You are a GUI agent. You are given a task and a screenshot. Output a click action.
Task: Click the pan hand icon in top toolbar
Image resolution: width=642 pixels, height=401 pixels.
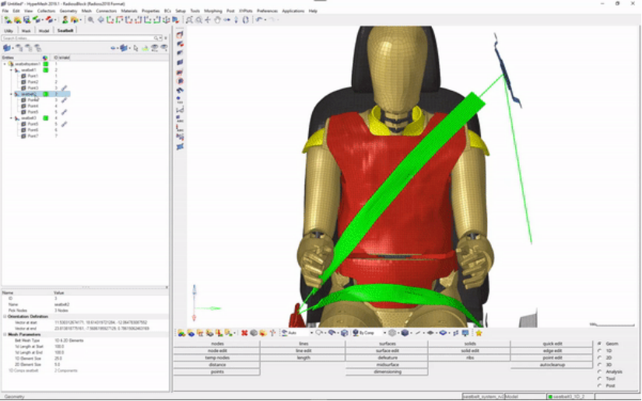(x=217, y=19)
